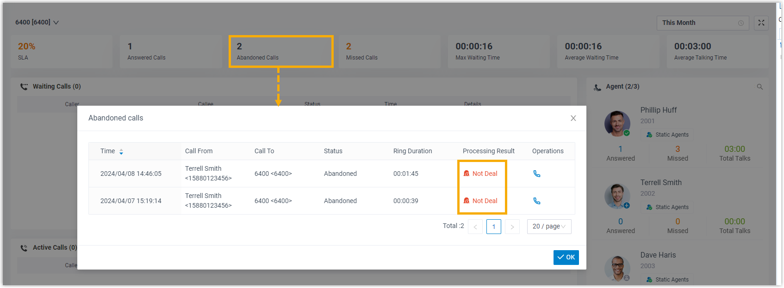This screenshot has height=288, width=784.
Task: Sort the table by Time column
Action: [121, 151]
